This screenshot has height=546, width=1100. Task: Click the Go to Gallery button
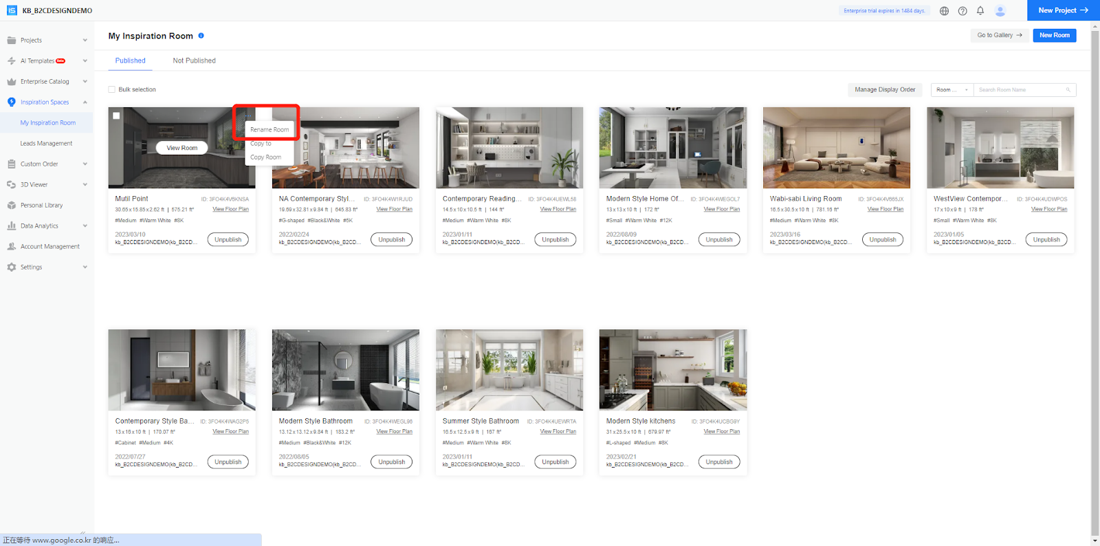click(x=1000, y=35)
